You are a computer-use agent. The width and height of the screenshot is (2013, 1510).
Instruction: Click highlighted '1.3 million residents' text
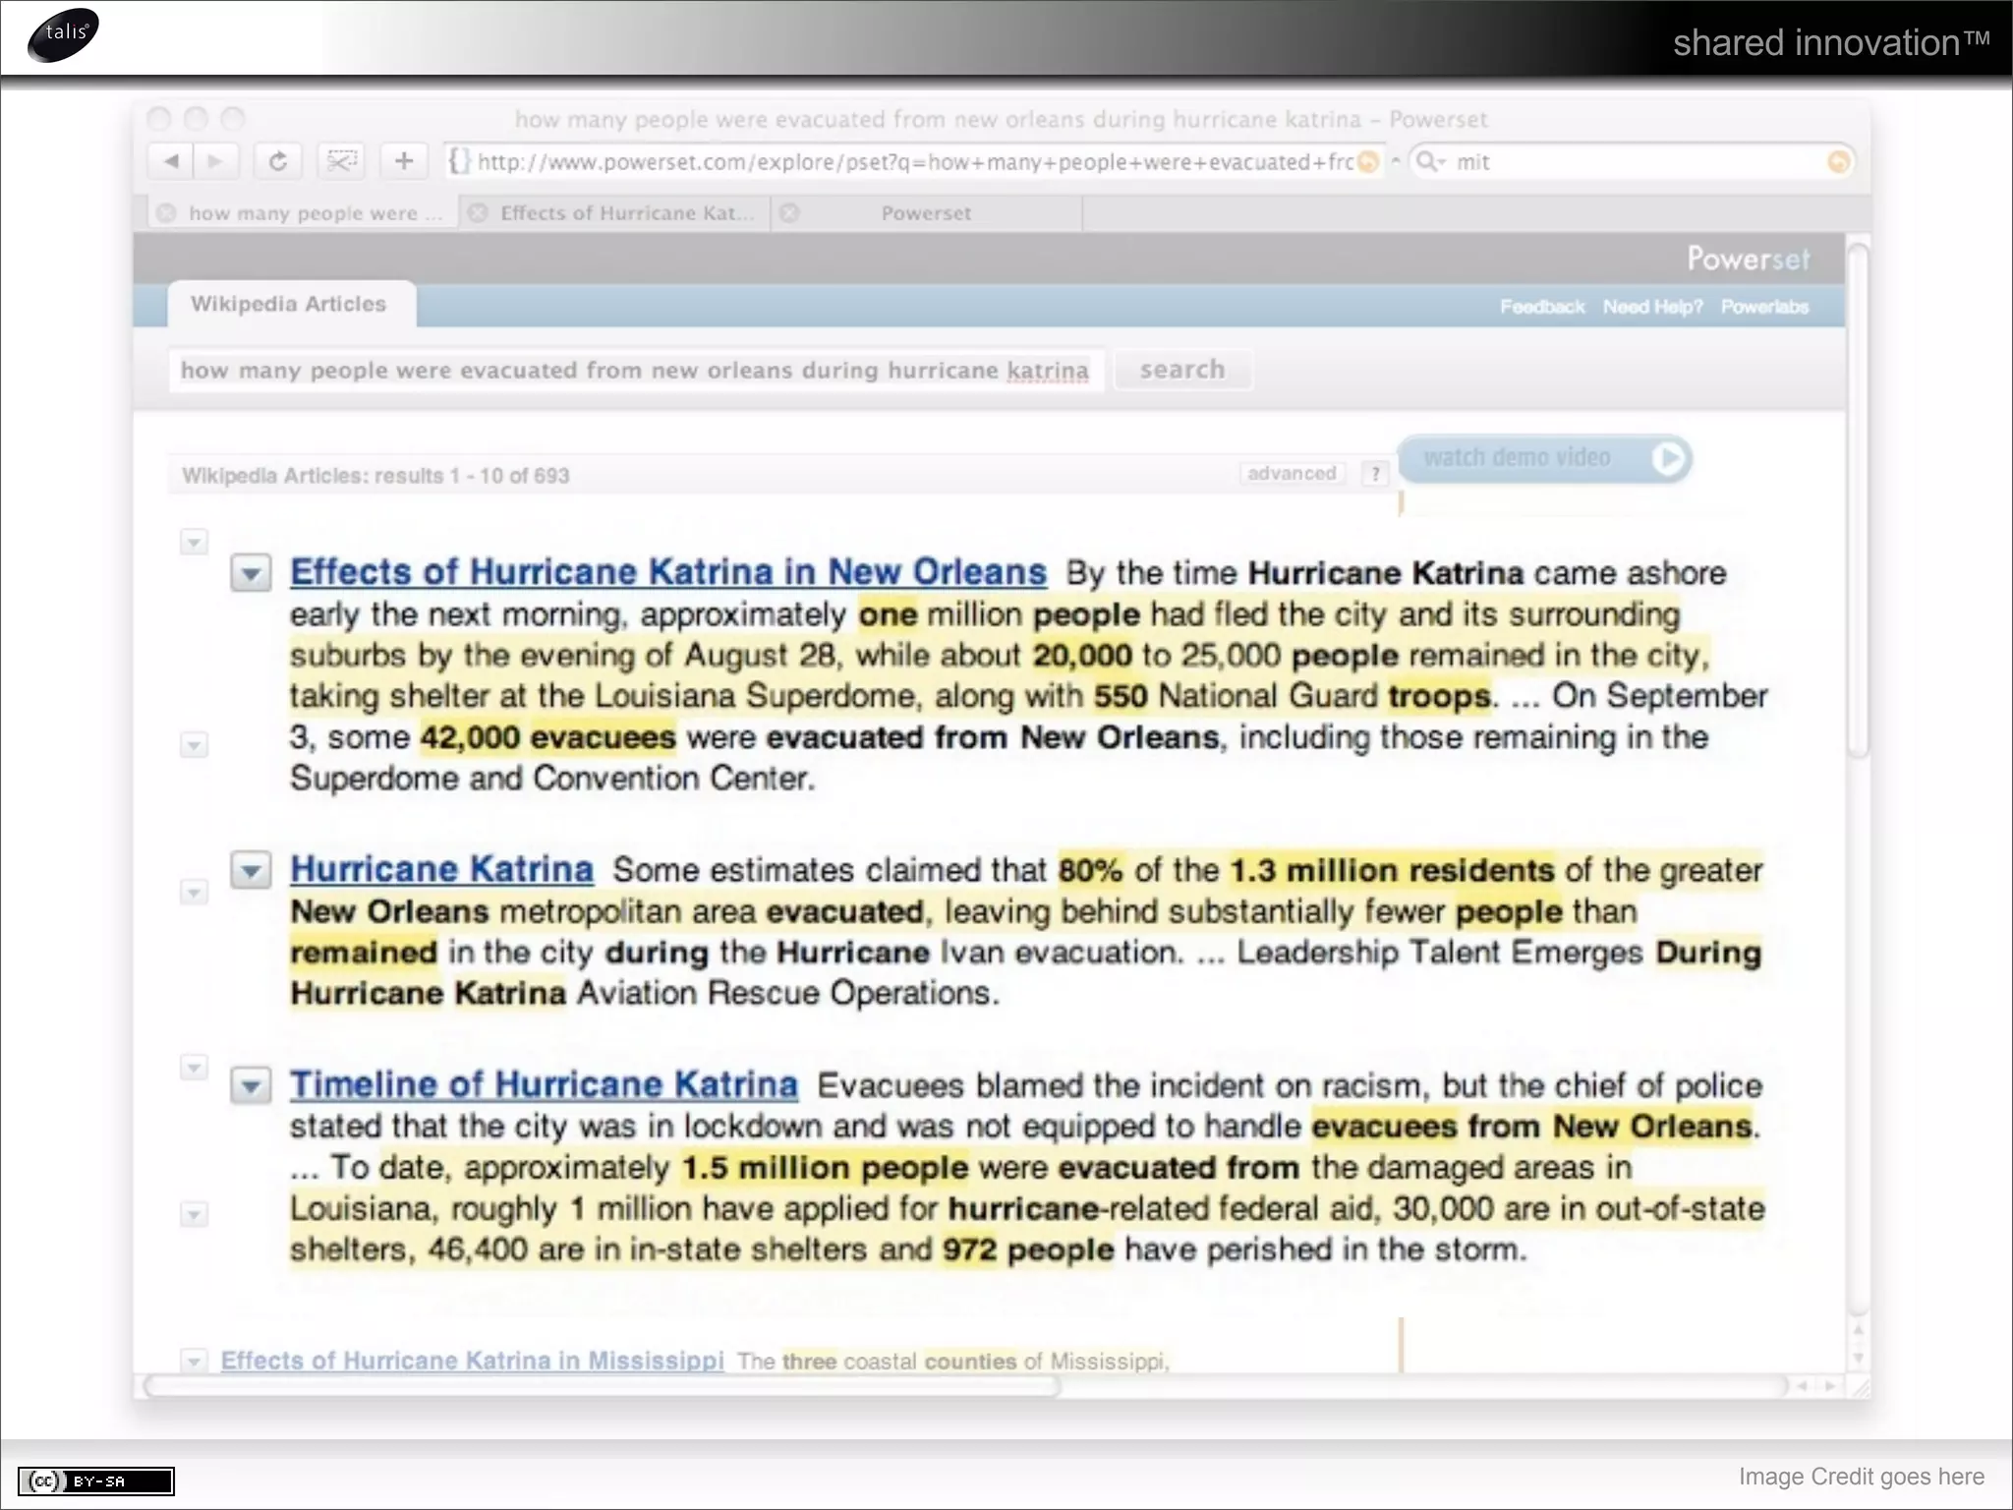[x=1392, y=870]
